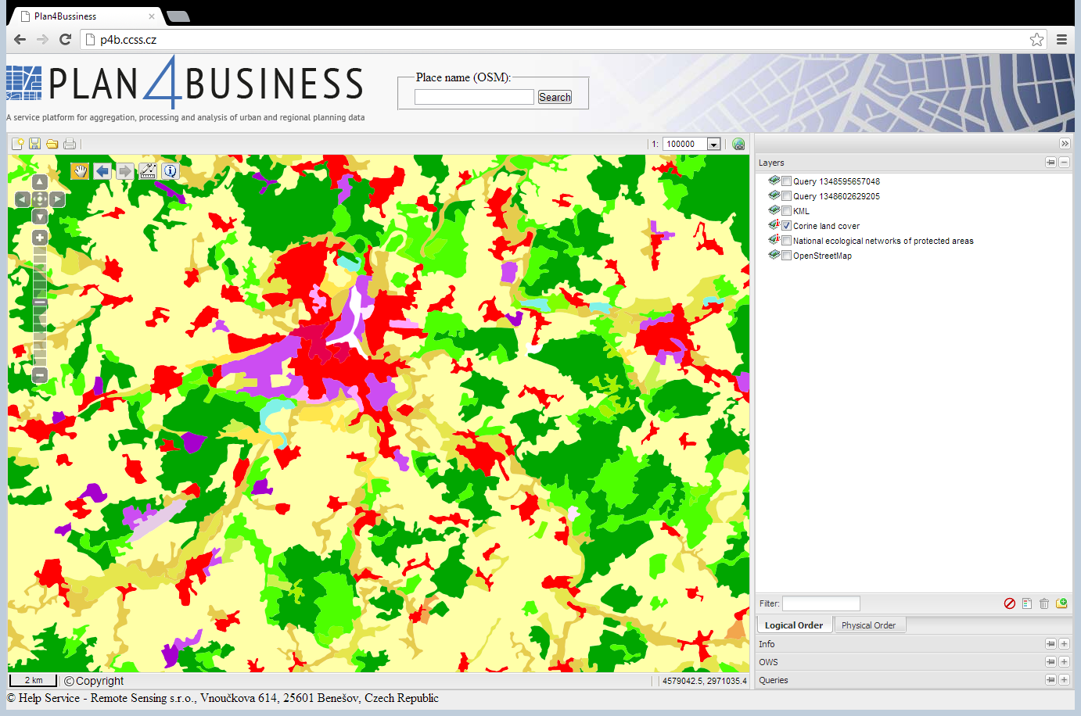Open the Chrome menu
The image size is (1081, 716).
(1061, 39)
